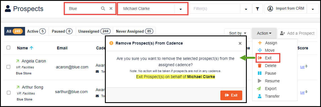The image size is (321, 107).
Task: Click the magnifier search icon
Action: click(103, 9)
